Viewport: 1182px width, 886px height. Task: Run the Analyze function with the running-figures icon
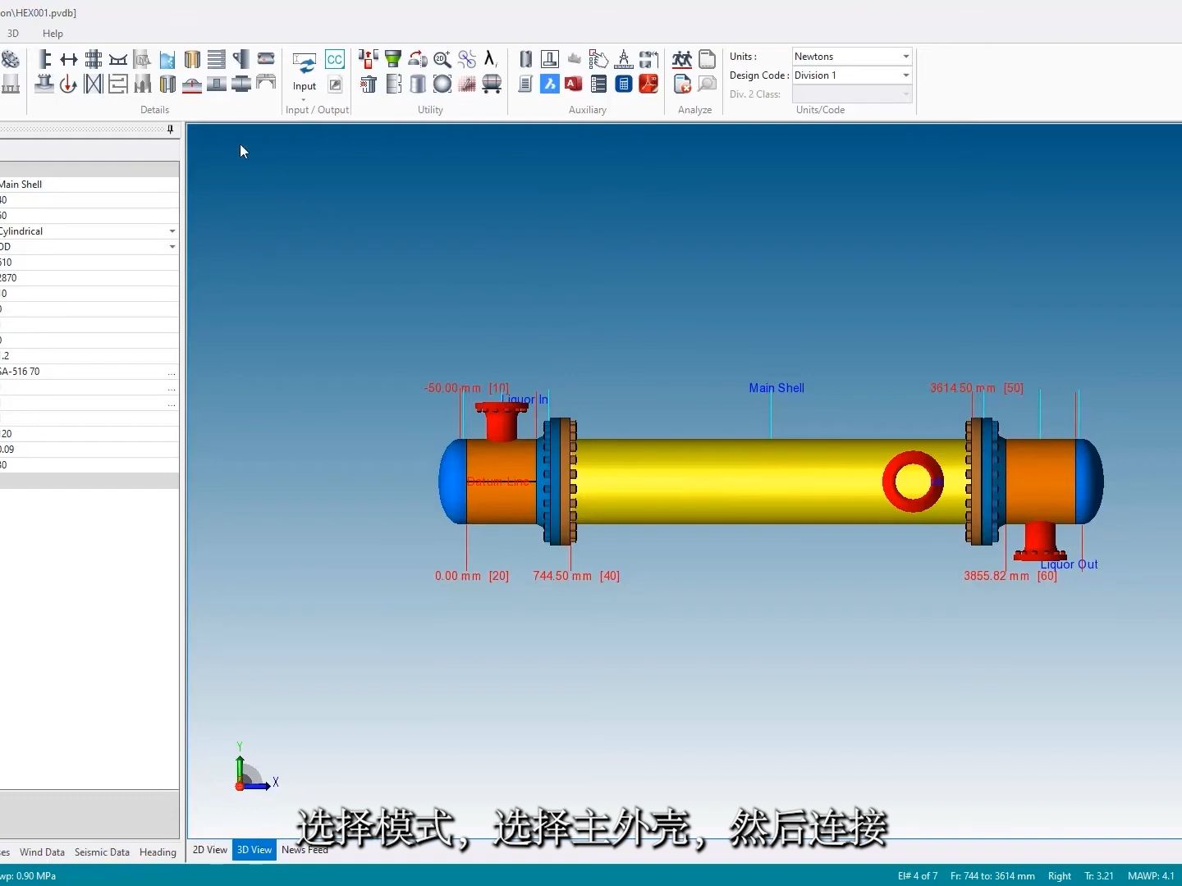click(x=682, y=59)
